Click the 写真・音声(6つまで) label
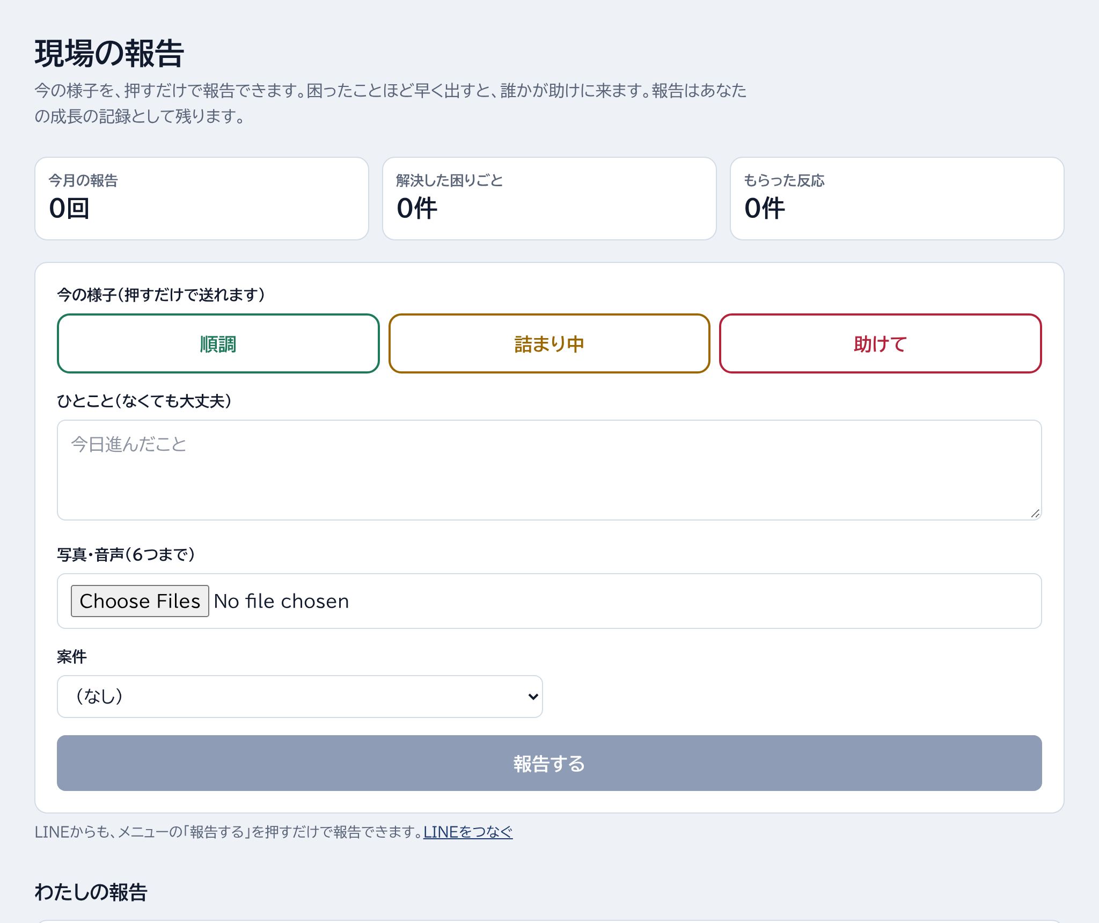This screenshot has height=923, width=1099. click(x=126, y=554)
